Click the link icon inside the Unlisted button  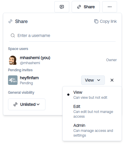(15, 104)
